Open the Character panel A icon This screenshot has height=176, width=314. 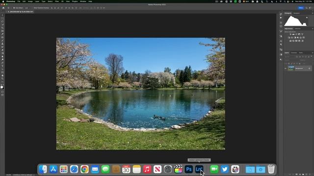(281, 41)
